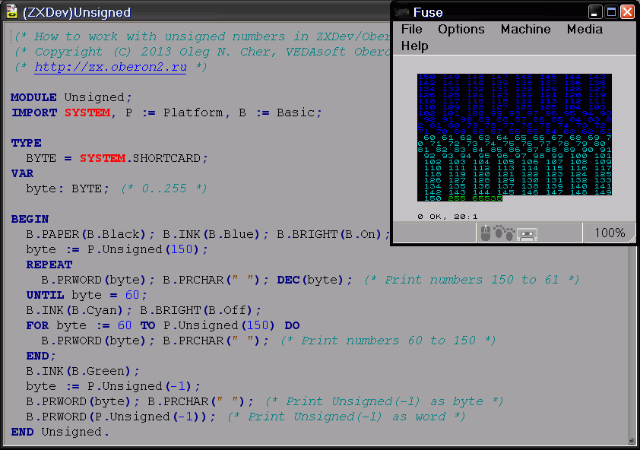The height and width of the screenshot is (450, 640).
Task: Click the BEGIN keyword
Action: (x=30, y=219)
